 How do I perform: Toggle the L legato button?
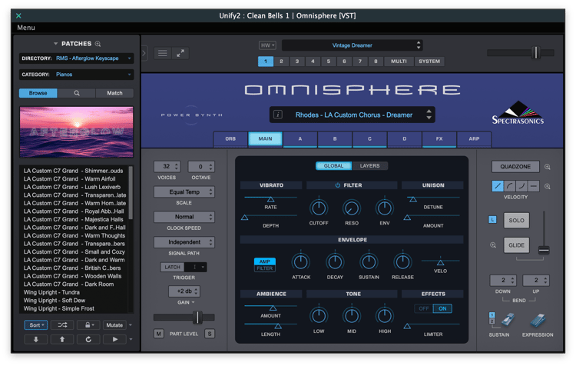pyautogui.click(x=492, y=220)
